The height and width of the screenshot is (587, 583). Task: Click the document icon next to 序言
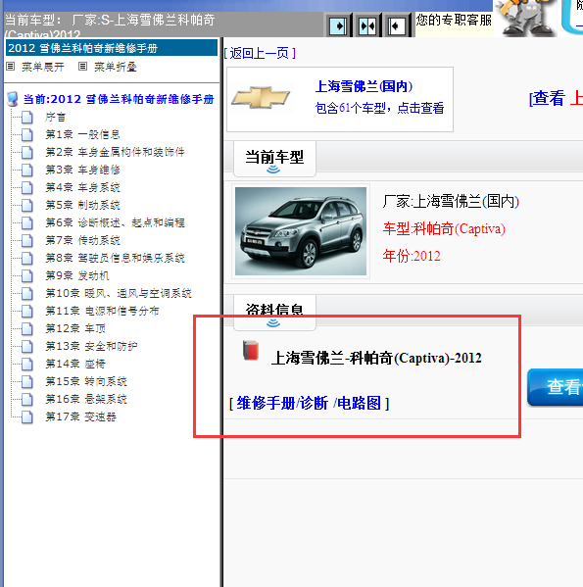pos(26,118)
